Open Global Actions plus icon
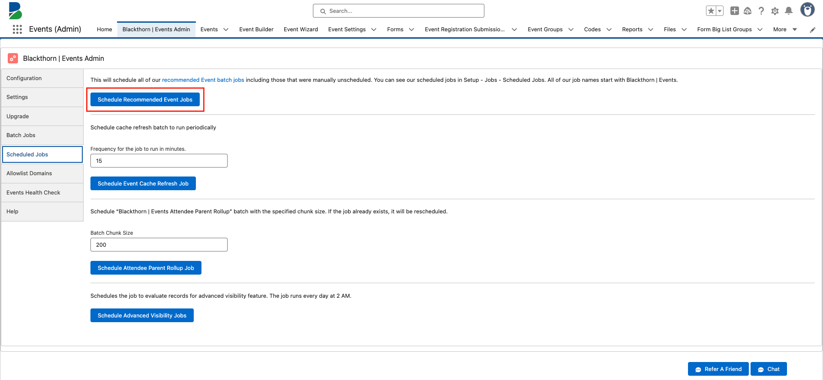 [x=735, y=11]
